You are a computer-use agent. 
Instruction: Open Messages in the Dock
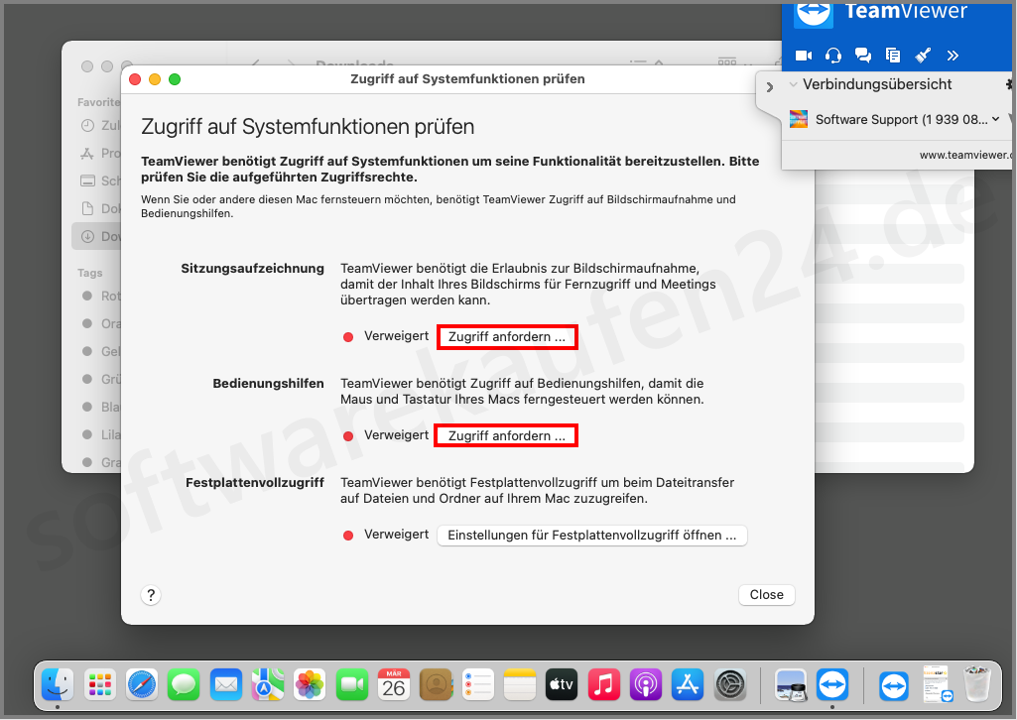coord(184,684)
